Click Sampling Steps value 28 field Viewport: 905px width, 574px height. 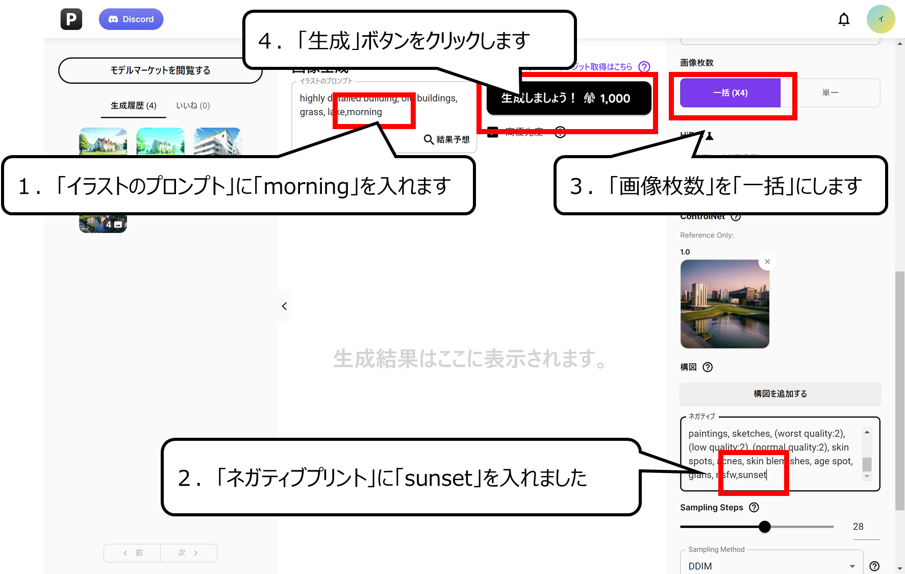[866, 527]
